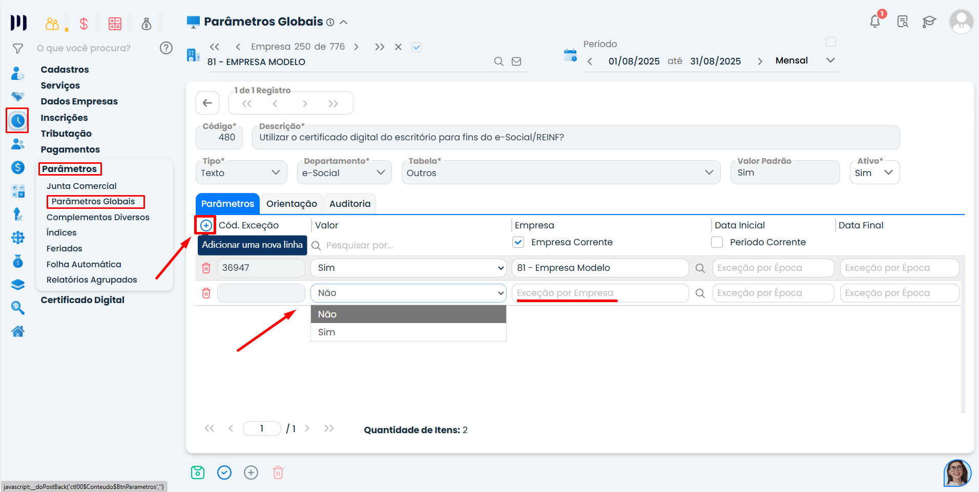Click the Exceção por Empresa input field
Image resolution: width=979 pixels, height=492 pixels.
pyautogui.click(x=599, y=293)
